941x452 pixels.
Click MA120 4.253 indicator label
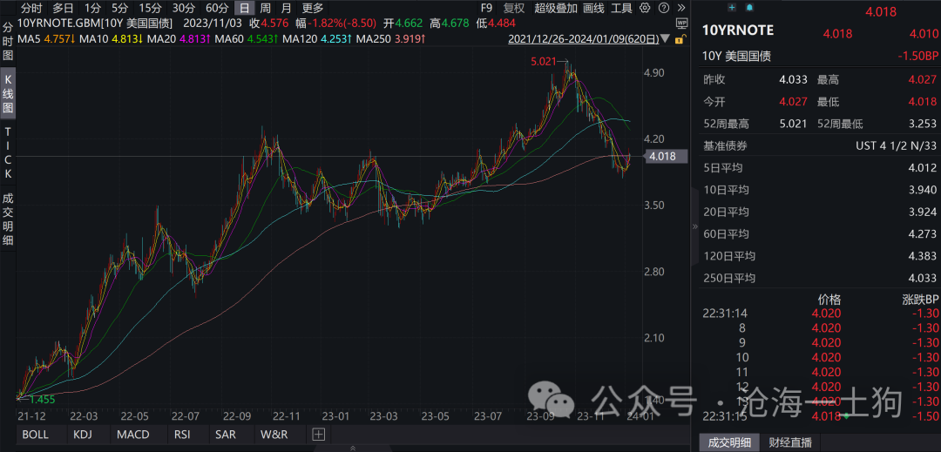click(x=317, y=39)
